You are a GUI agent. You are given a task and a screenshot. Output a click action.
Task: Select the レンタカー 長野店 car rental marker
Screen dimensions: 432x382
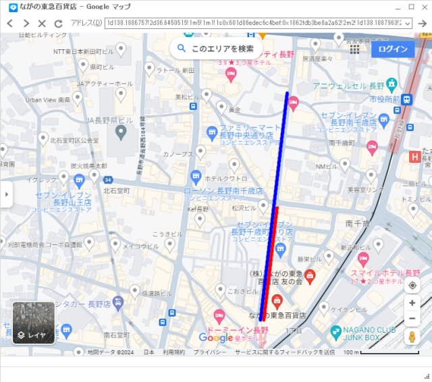(118, 304)
